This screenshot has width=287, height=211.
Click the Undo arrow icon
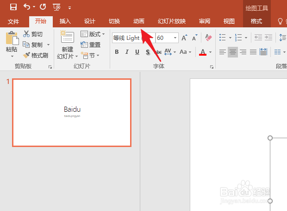click(27, 7)
